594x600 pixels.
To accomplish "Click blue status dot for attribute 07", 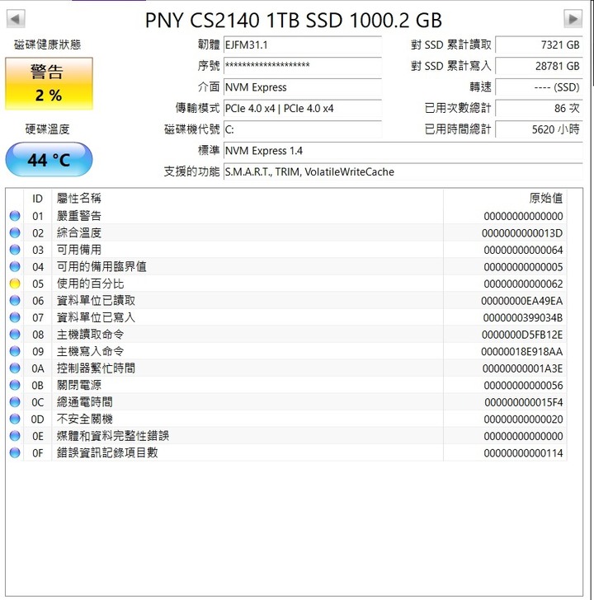I will (x=15, y=317).
